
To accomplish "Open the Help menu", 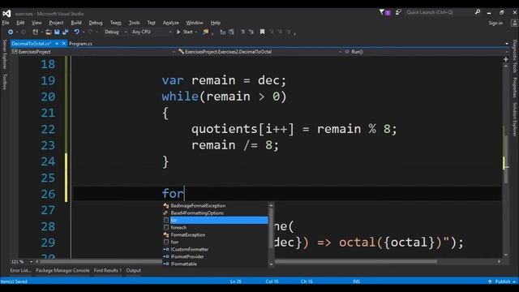I will pyautogui.click(x=216, y=23).
